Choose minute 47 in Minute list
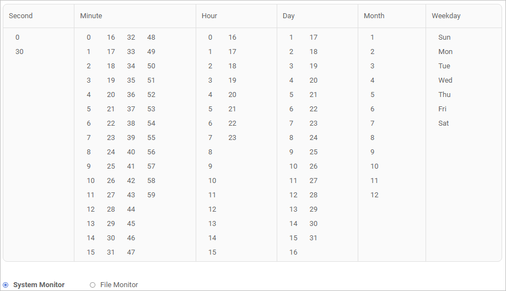The height and width of the screenshot is (291, 506). click(131, 252)
